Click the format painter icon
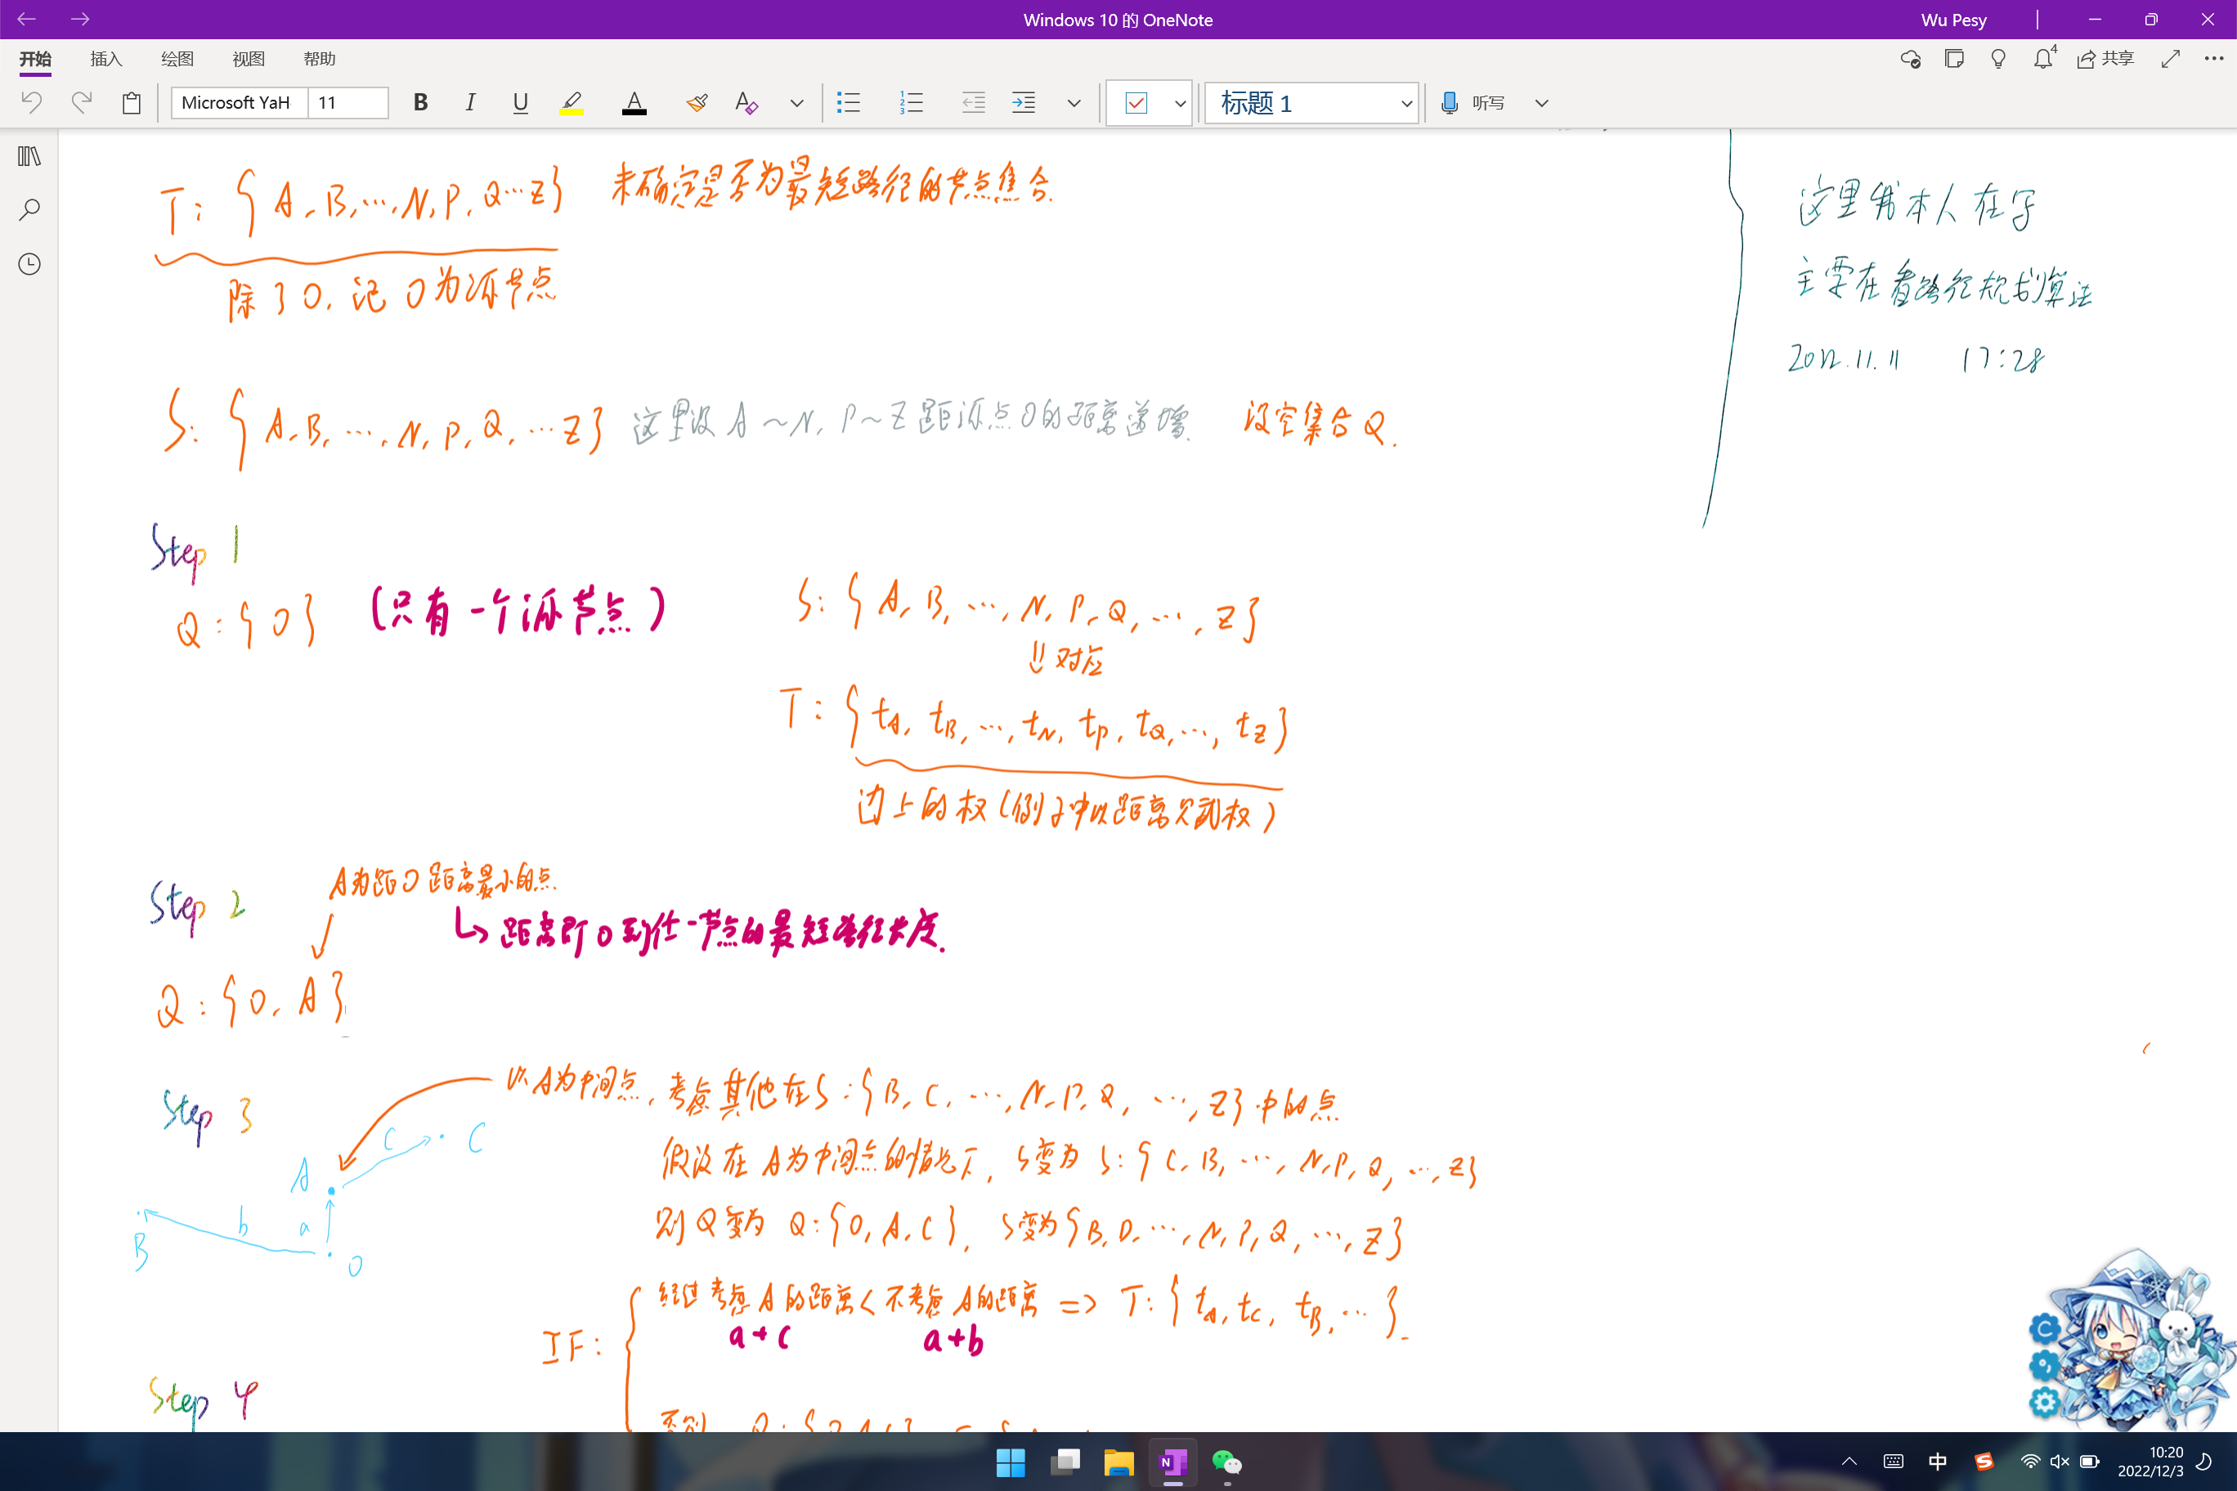This screenshot has width=2237, height=1491. 697,103
